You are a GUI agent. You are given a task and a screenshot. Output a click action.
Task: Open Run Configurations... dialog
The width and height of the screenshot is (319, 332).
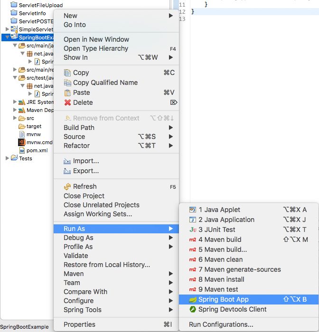249,324
